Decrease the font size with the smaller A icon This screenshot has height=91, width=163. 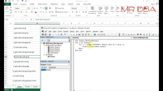coord(37,8)
